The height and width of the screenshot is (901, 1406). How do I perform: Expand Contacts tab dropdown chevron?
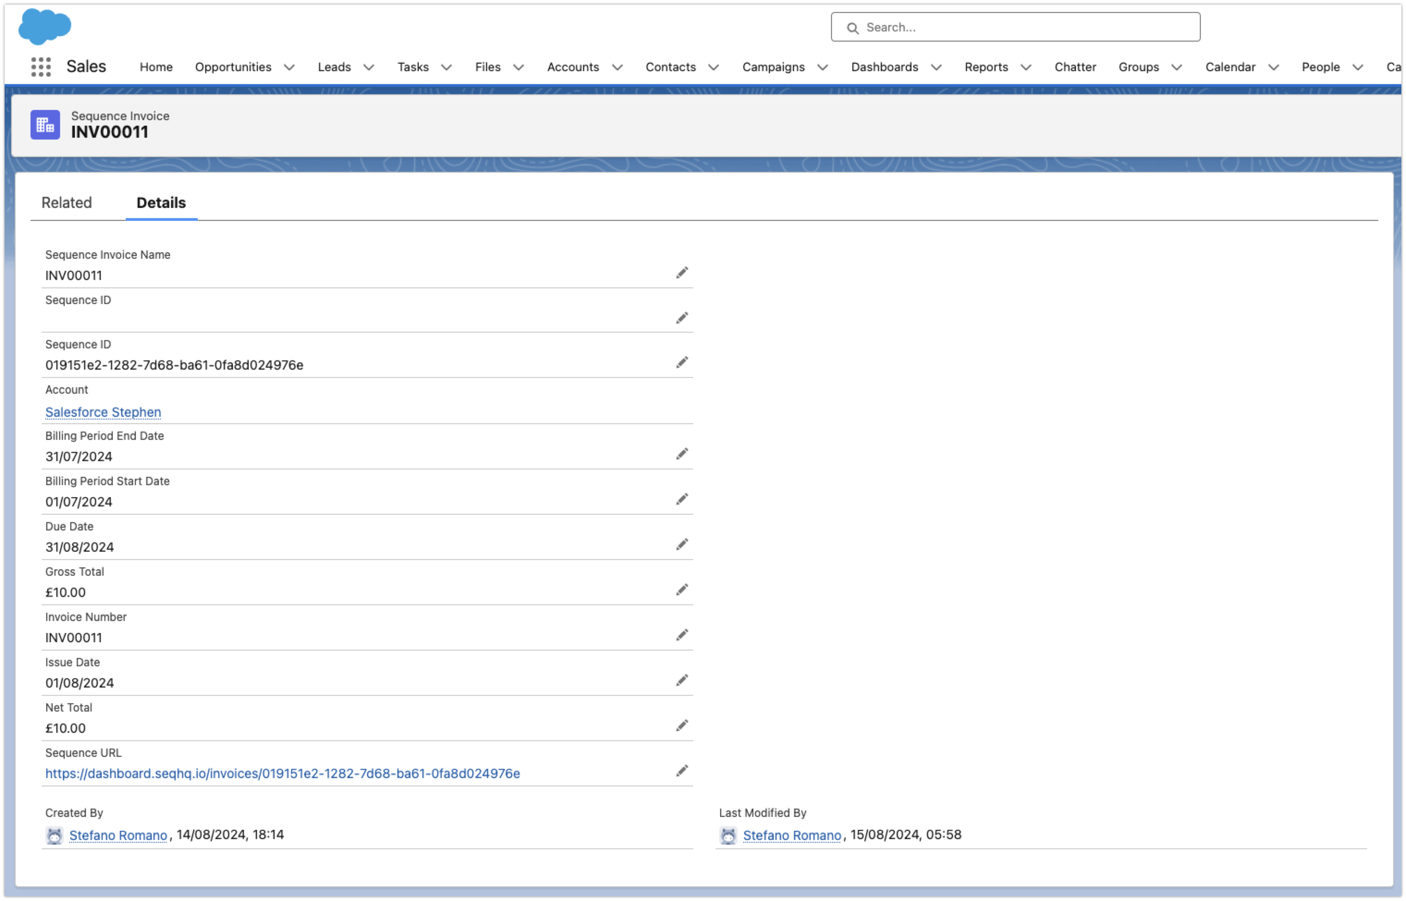click(x=713, y=67)
